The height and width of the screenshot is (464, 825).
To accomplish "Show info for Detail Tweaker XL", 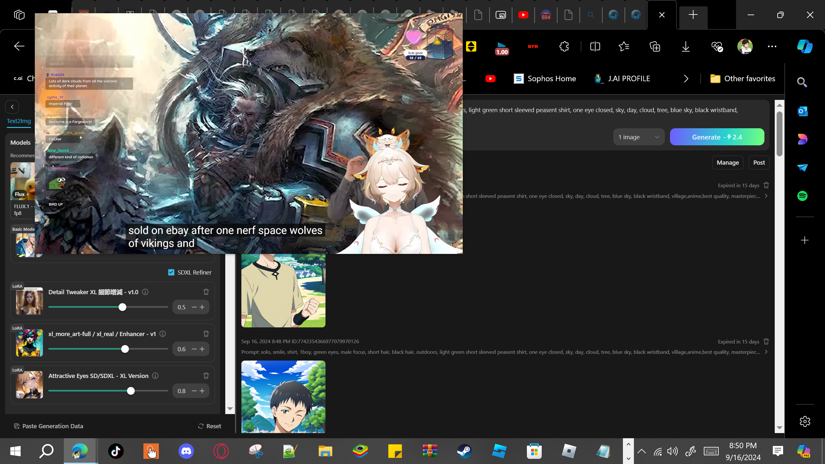I will (145, 292).
